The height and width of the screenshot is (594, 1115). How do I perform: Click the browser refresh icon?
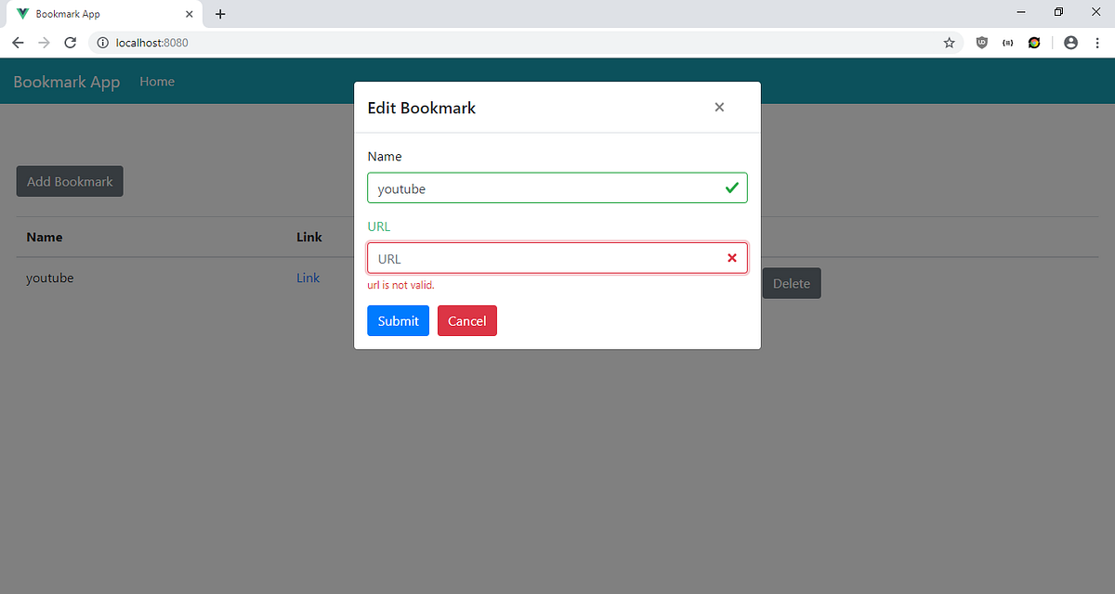[x=70, y=42]
